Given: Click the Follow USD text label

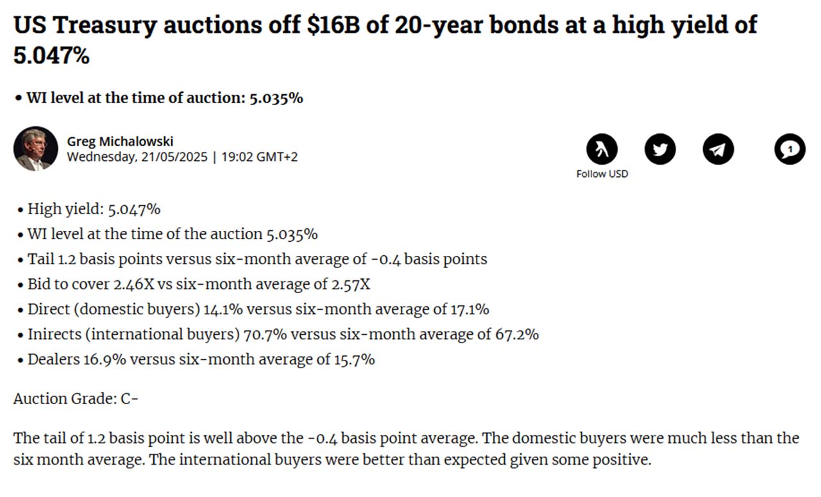Looking at the screenshot, I should click(x=602, y=174).
